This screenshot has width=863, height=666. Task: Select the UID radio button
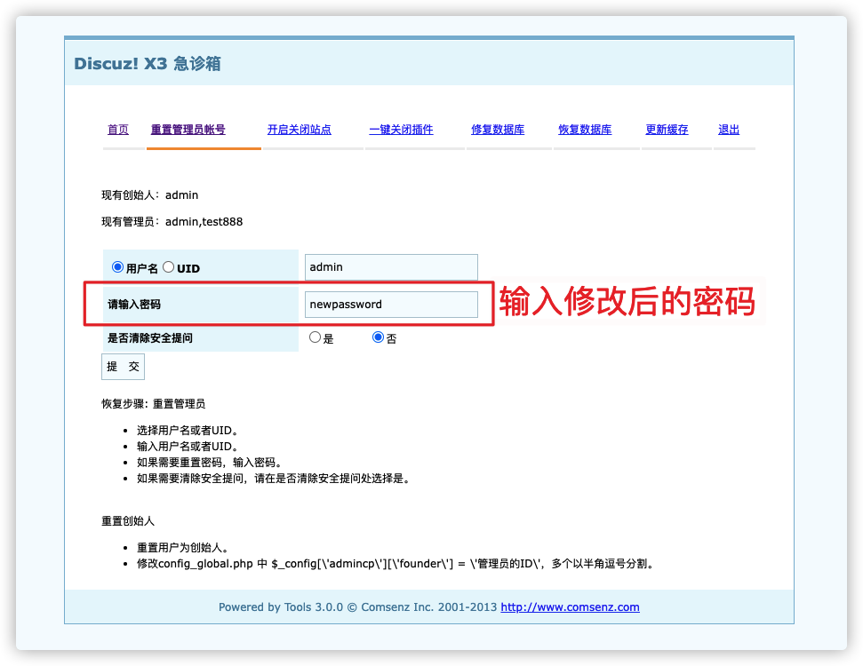[x=168, y=267]
